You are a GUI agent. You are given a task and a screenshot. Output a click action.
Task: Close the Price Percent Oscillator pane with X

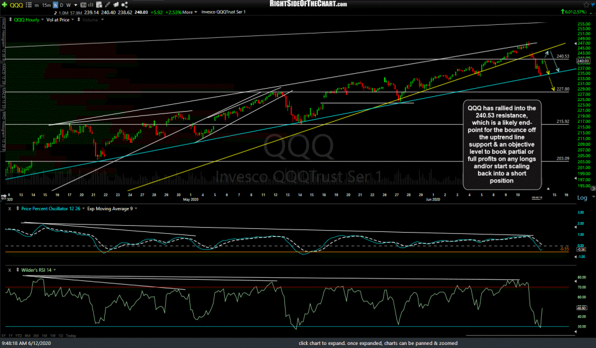coord(9,208)
